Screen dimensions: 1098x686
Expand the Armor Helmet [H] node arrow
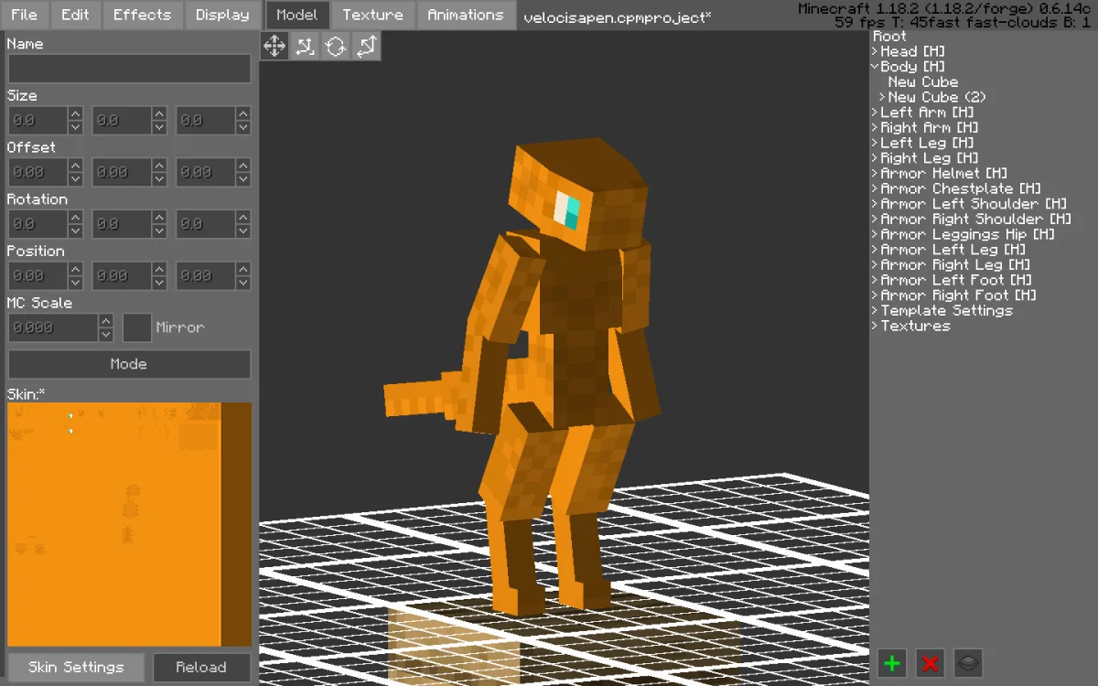click(875, 174)
